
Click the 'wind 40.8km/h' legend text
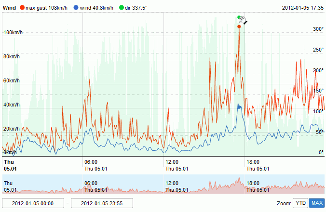96,8
